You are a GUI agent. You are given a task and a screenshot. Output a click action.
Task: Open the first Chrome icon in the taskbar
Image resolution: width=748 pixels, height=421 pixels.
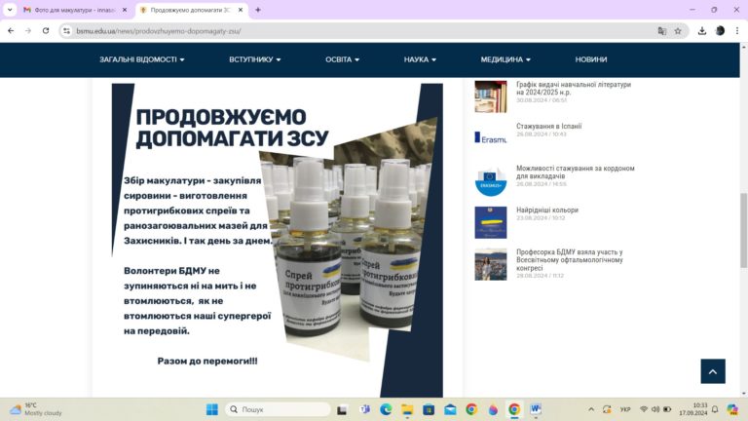pos(471,409)
